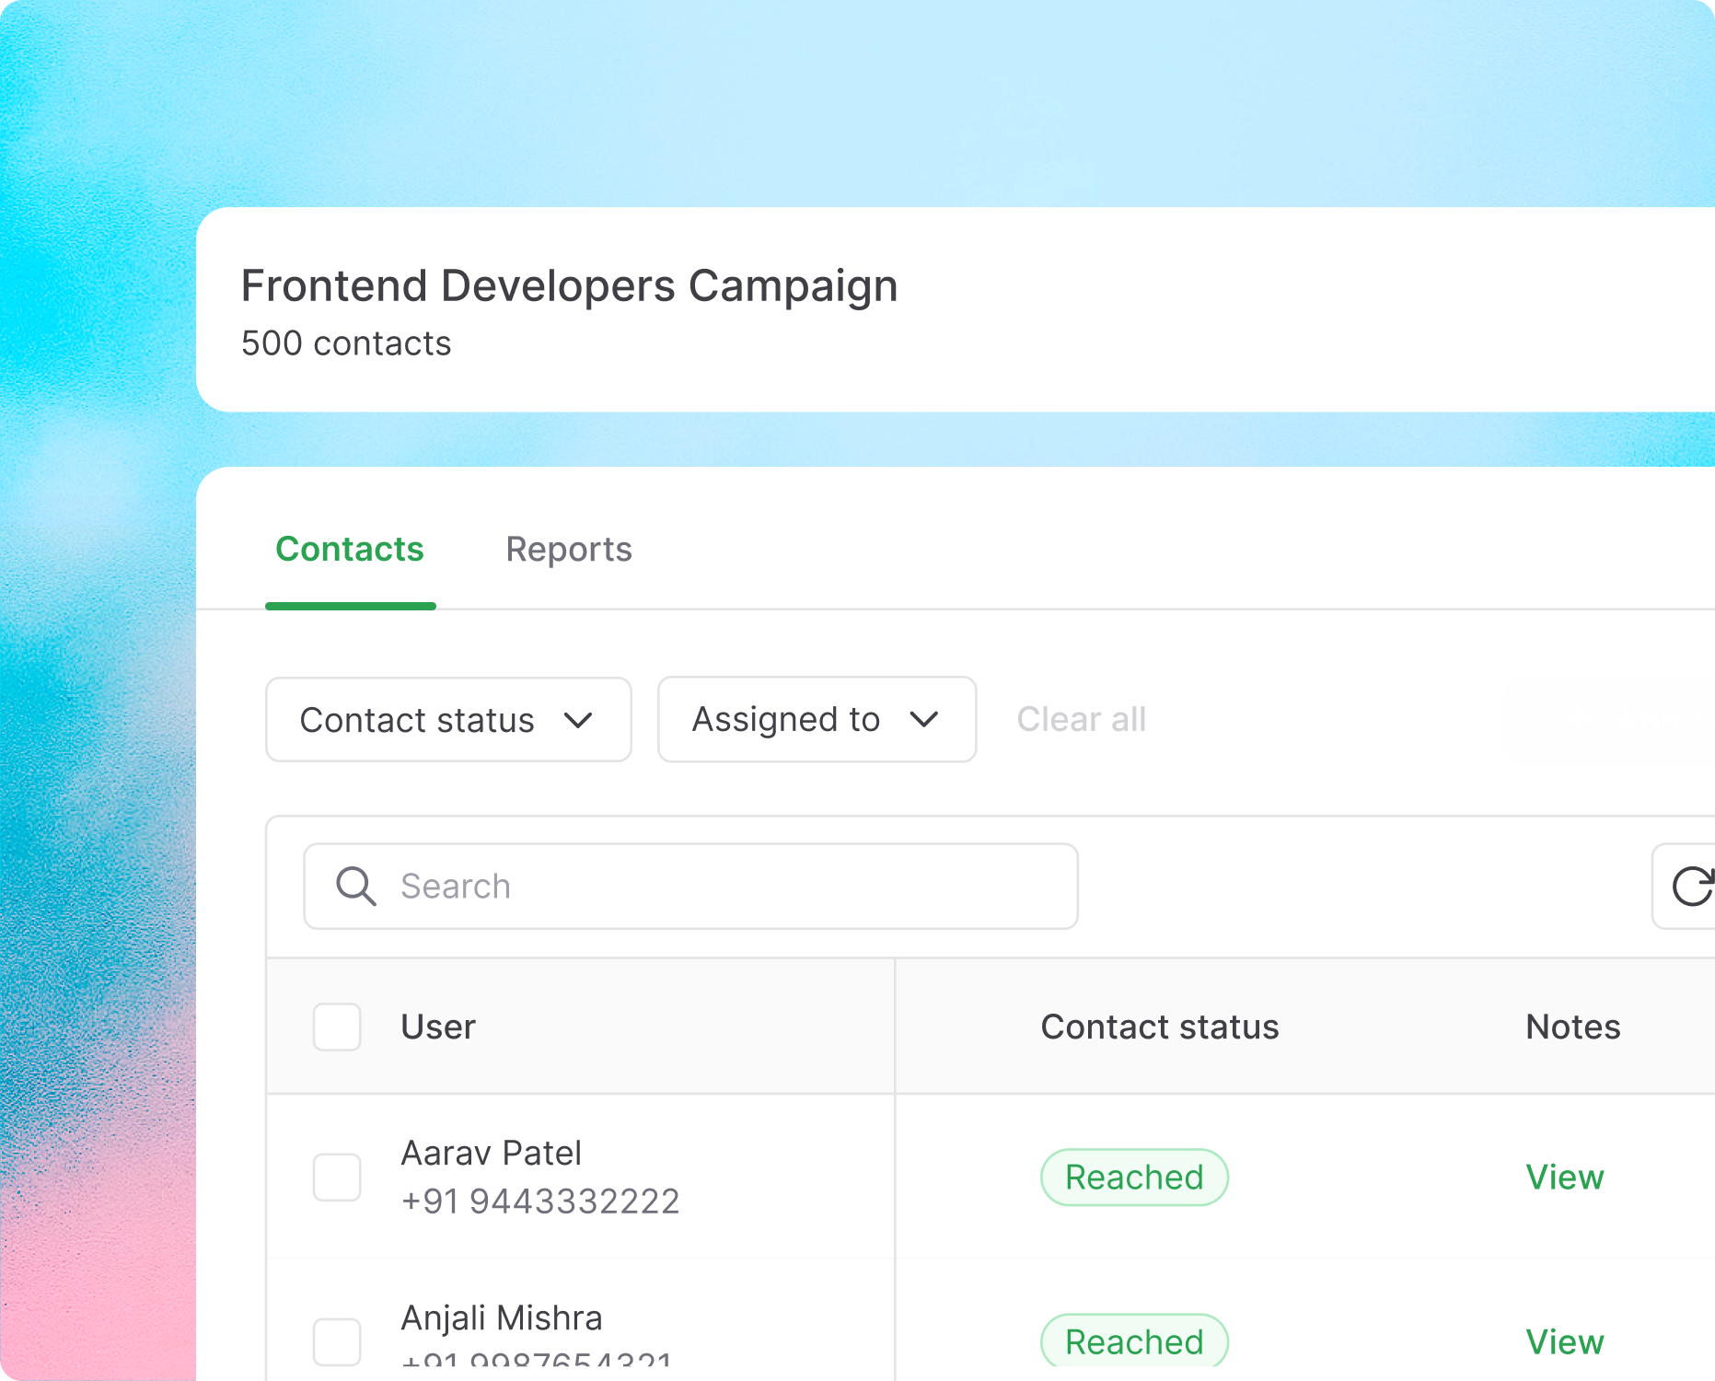
Task: Click the Notes column header
Action: tap(1572, 1027)
